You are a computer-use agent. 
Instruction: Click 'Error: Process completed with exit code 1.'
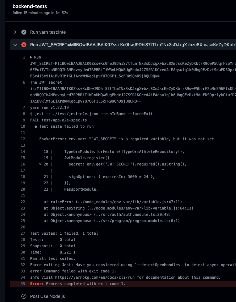(78, 284)
